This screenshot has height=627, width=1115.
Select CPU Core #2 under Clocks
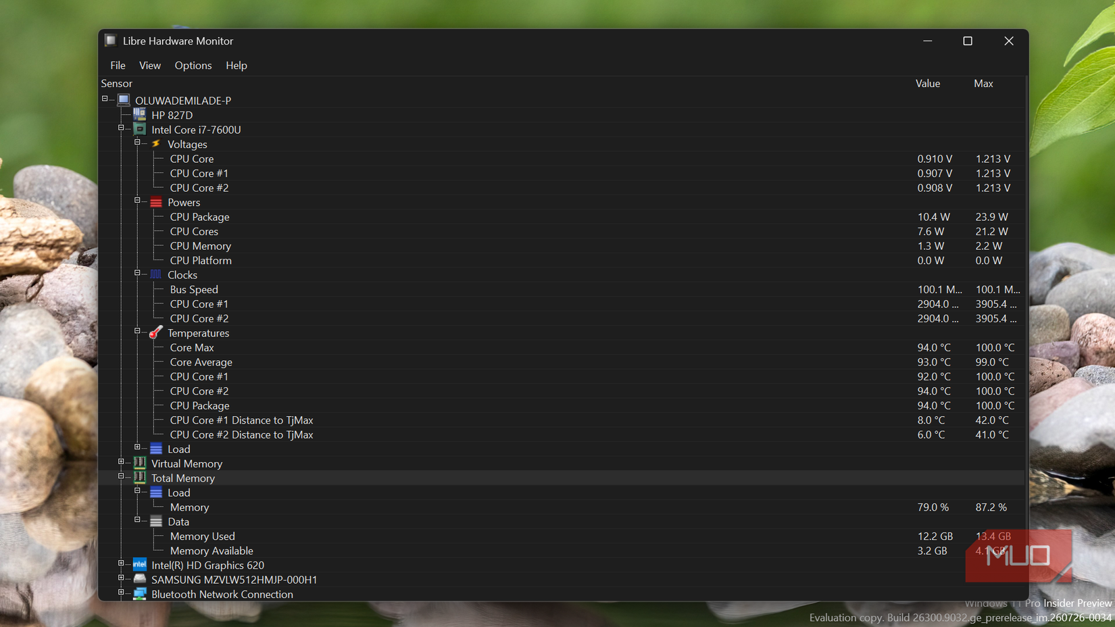[562, 318]
